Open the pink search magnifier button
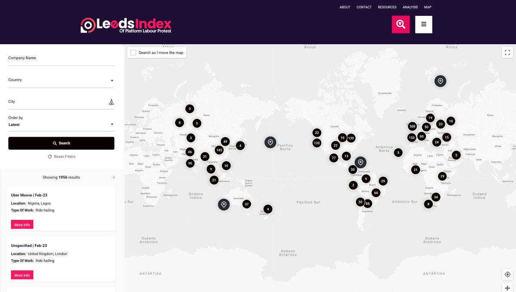This screenshot has height=292, width=516. tap(401, 24)
